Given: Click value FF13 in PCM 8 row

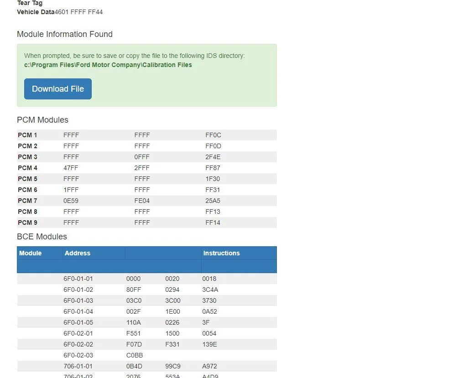Looking at the screenshot, I should pos(213,212).
